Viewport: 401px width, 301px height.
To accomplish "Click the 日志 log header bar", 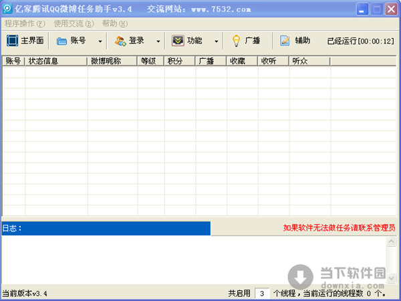I will coord(106,228).
